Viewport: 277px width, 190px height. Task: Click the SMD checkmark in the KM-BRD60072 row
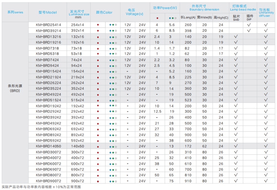point(236,164)
